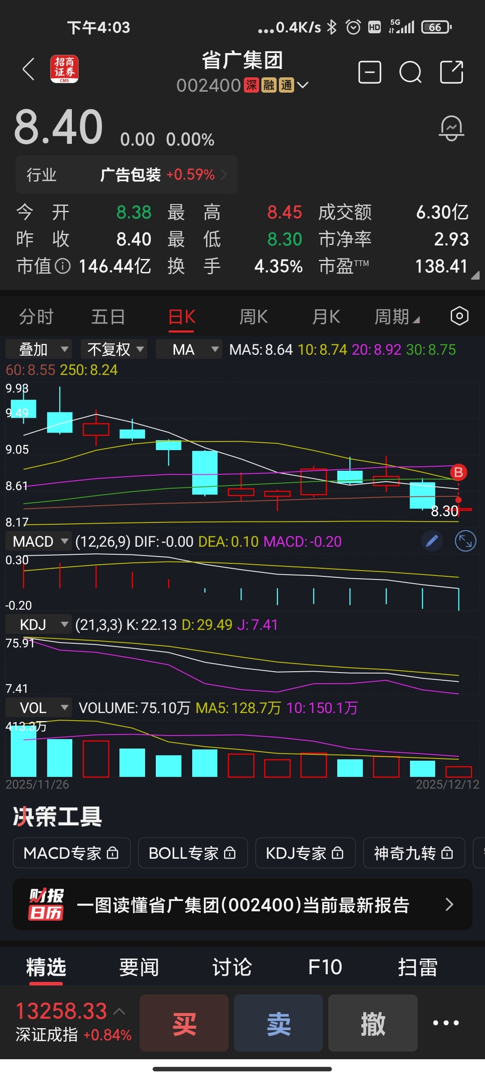Switch to 五日 five-day tab

(x=108, y=317)
